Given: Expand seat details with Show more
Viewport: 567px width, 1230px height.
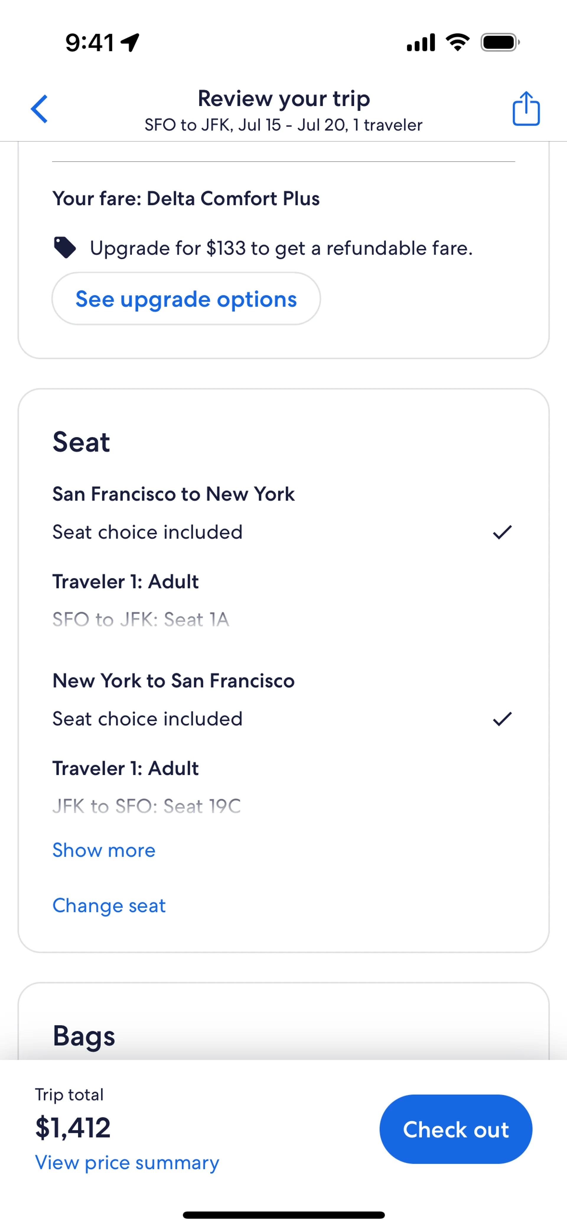Looking at the screenshot, I should tap(104, 850).
